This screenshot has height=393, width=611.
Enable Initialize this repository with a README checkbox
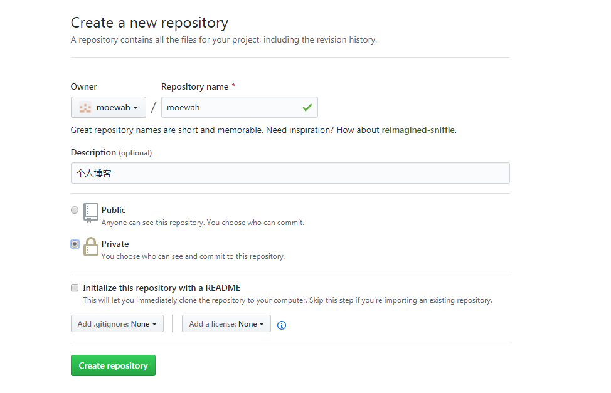click(75, 288)
